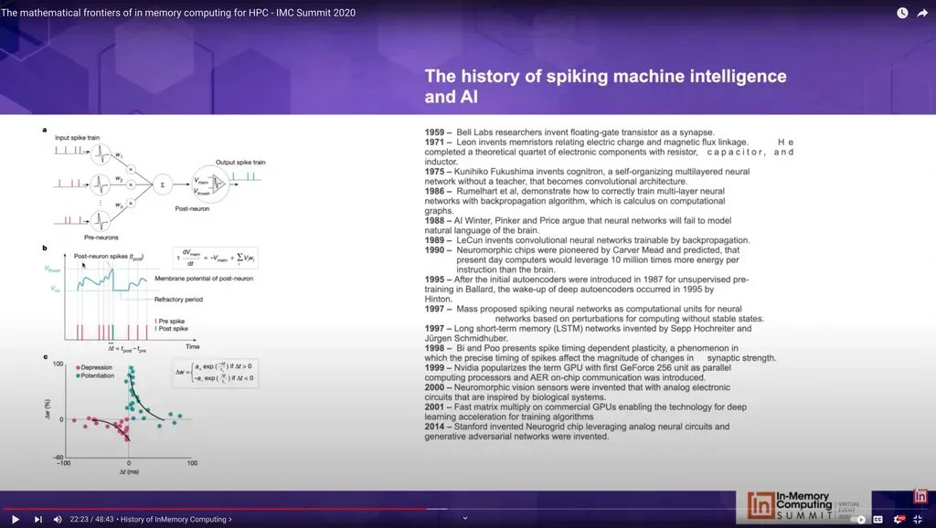
Task: Play the paused video
Action: pyautogui.click(x=15, y=519)
